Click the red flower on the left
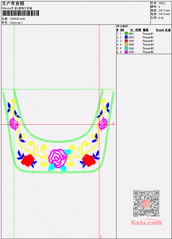The height and width of the screenshot is (239, 172). 28,160
